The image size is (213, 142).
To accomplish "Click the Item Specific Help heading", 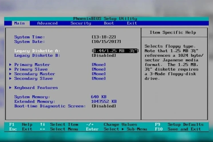I will tap(173, 32).
